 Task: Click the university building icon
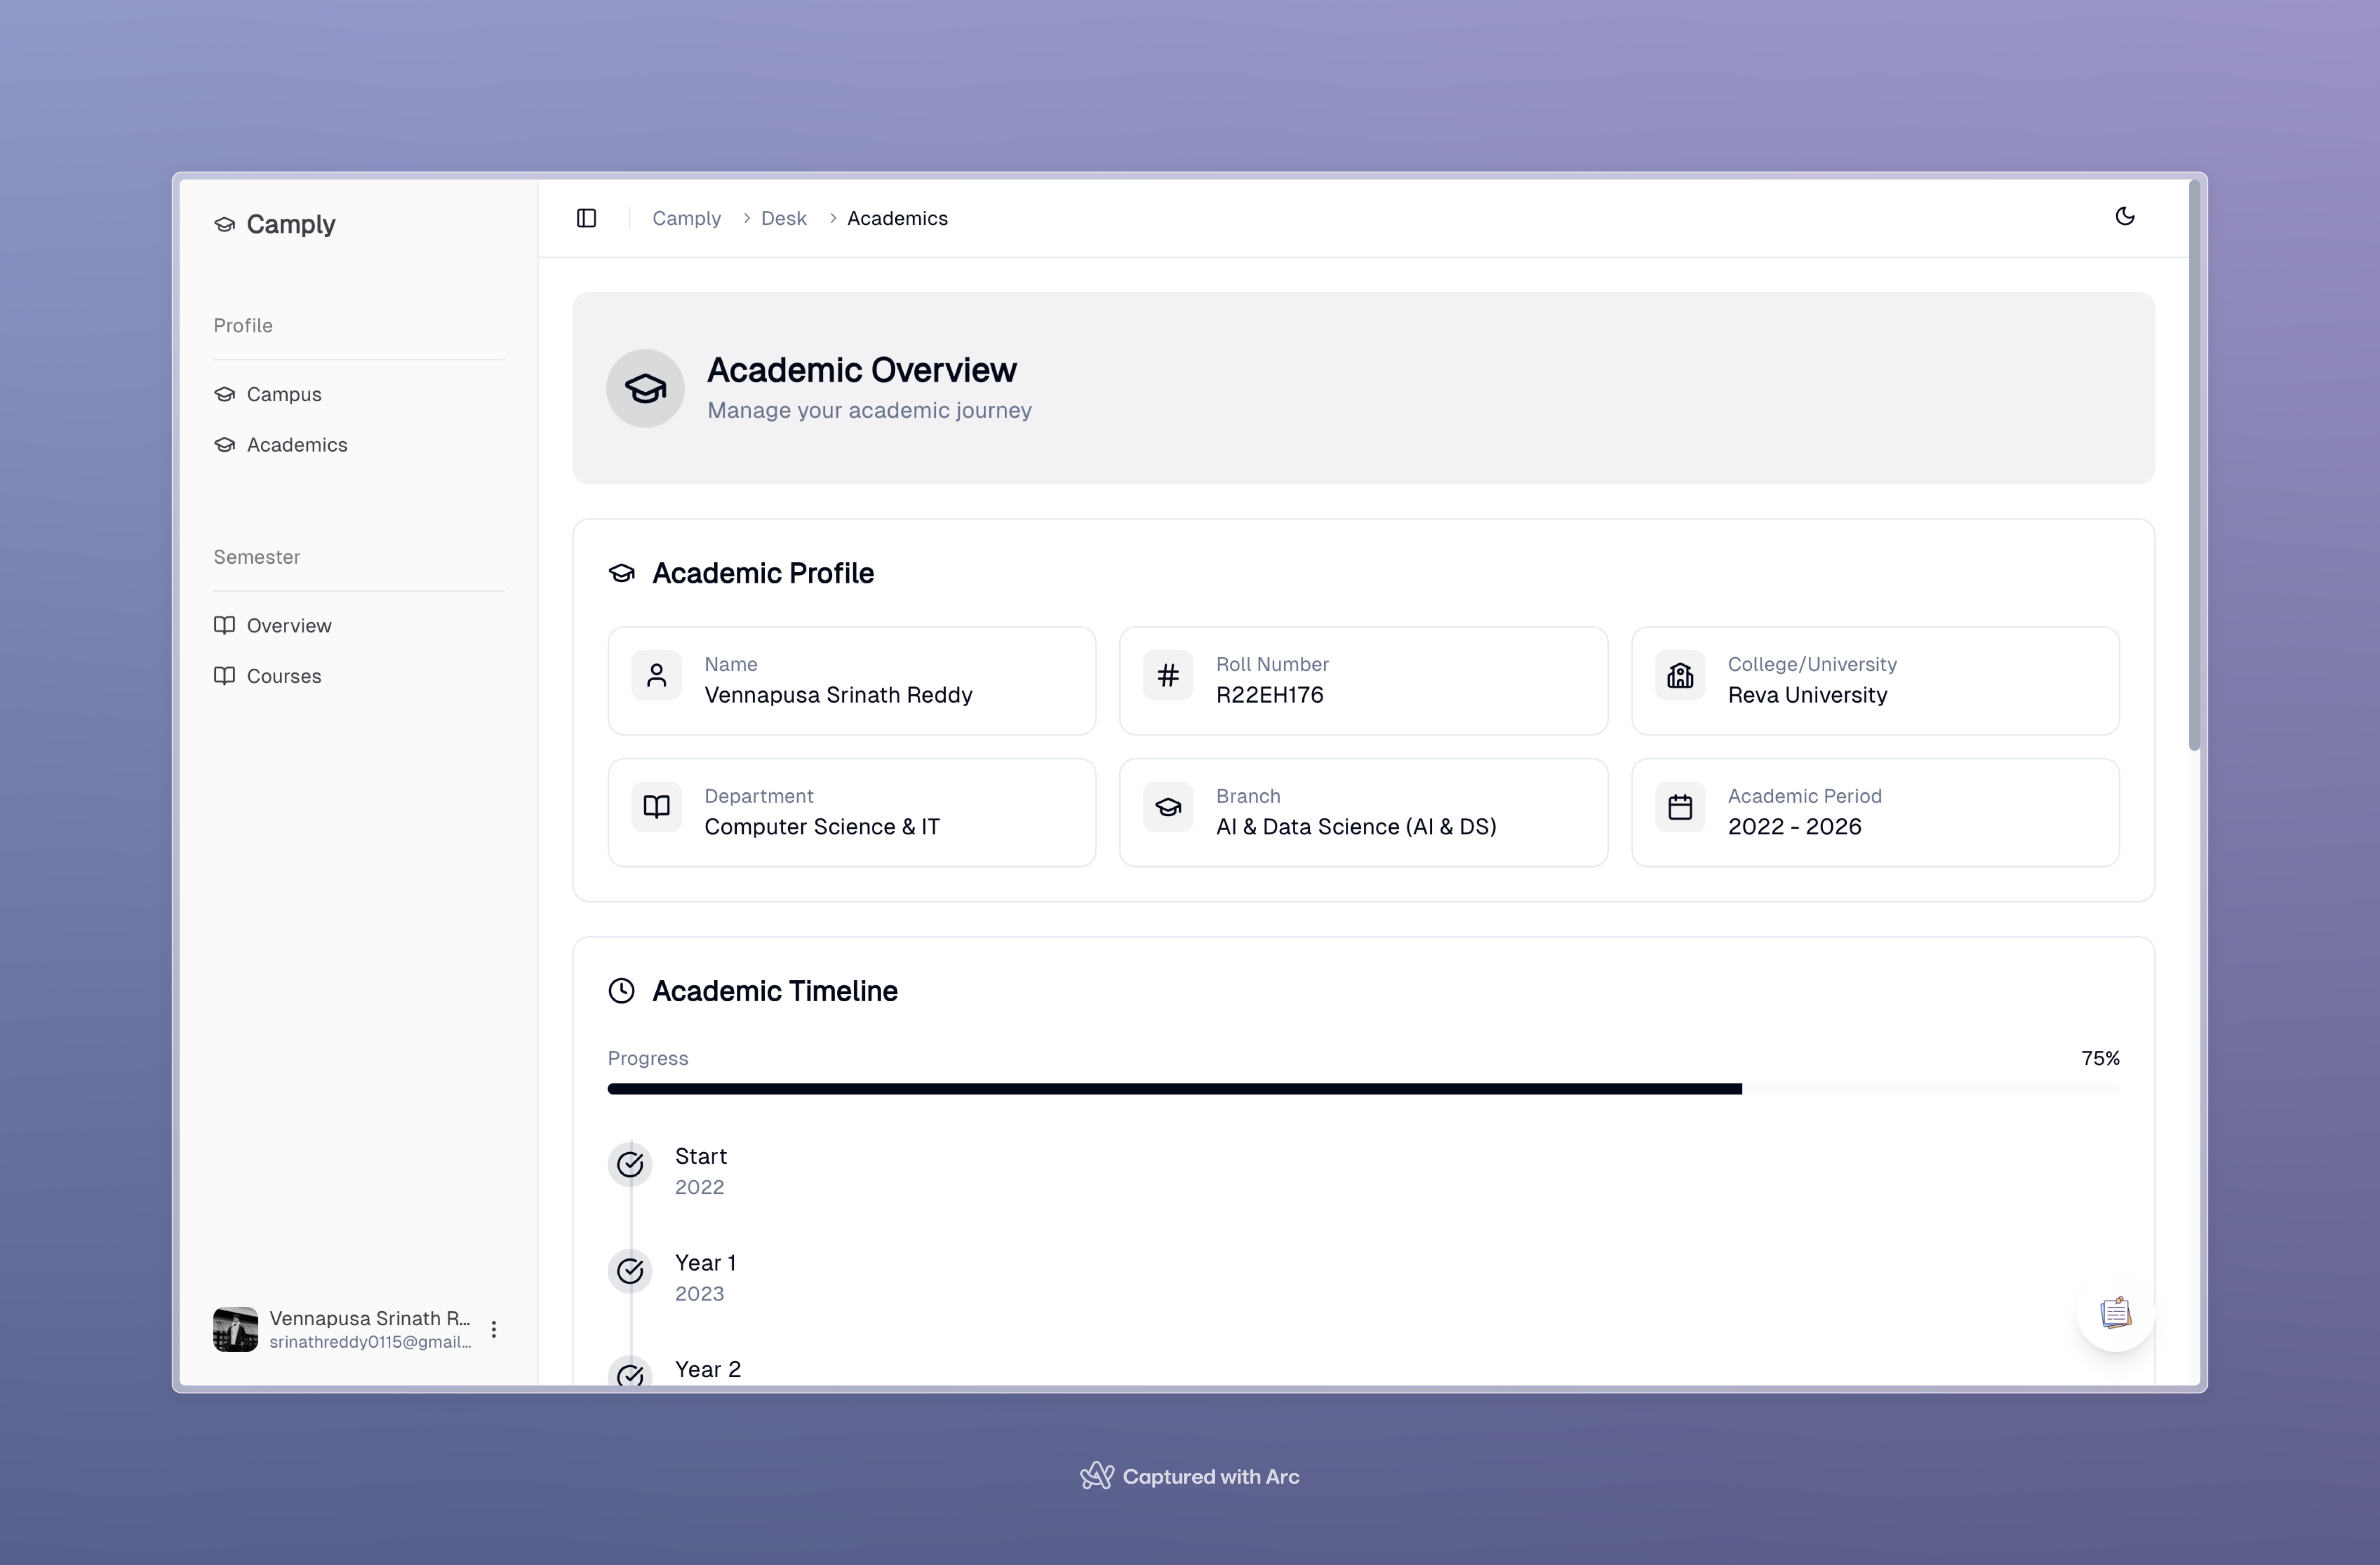pyautogui.click(x=1680, y=676)
